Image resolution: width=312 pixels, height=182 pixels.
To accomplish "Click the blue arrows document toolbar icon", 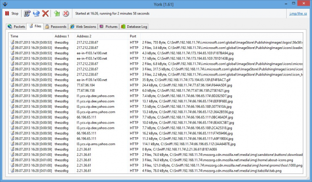I will (x=36, y=14).
